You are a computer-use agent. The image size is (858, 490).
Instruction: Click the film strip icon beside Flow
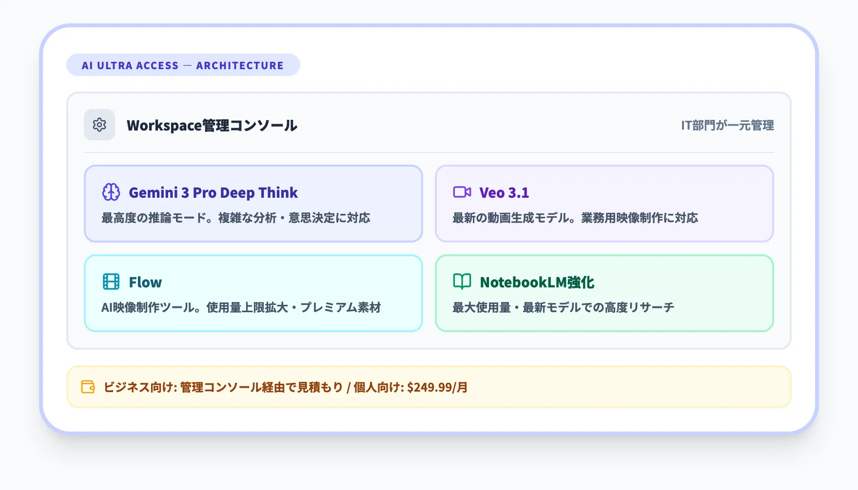coord(111,282)
